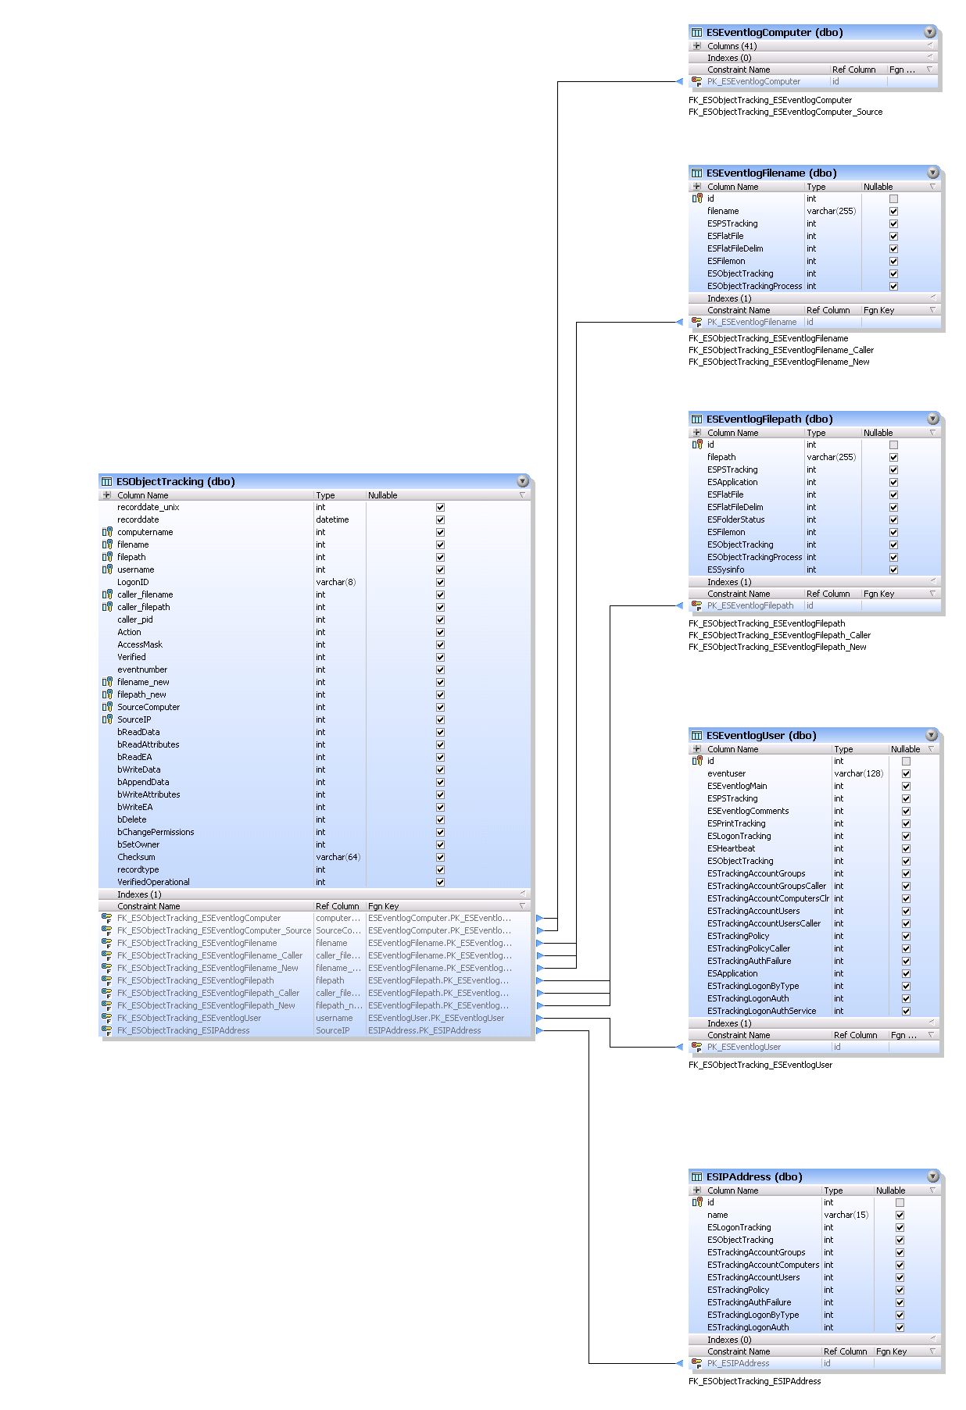966x1410 pixels.
Task: Click foreign key icon of FK_ESObjectTracking_ESEventlogUser row
Action: 107,1019
